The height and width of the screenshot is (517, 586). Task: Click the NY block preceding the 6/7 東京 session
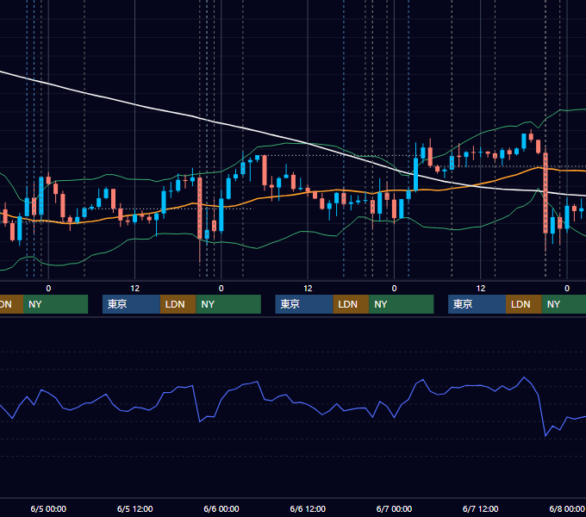[402, 304]
